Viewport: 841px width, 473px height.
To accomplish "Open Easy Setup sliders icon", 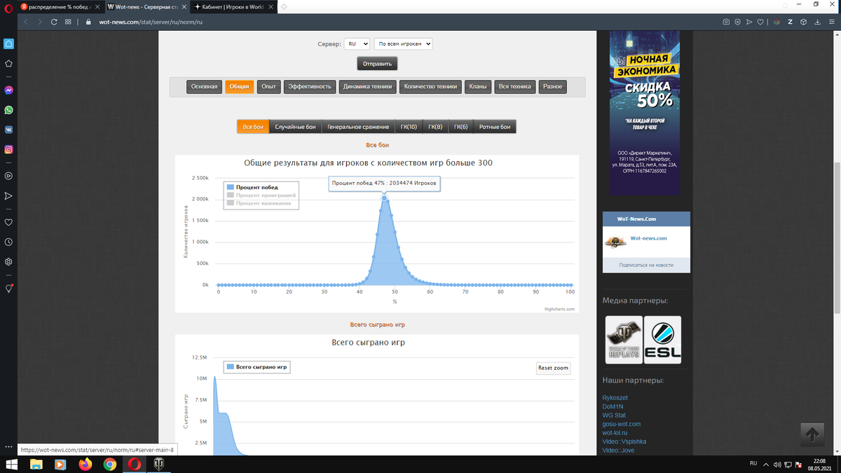I will click(x=830, y=22).
